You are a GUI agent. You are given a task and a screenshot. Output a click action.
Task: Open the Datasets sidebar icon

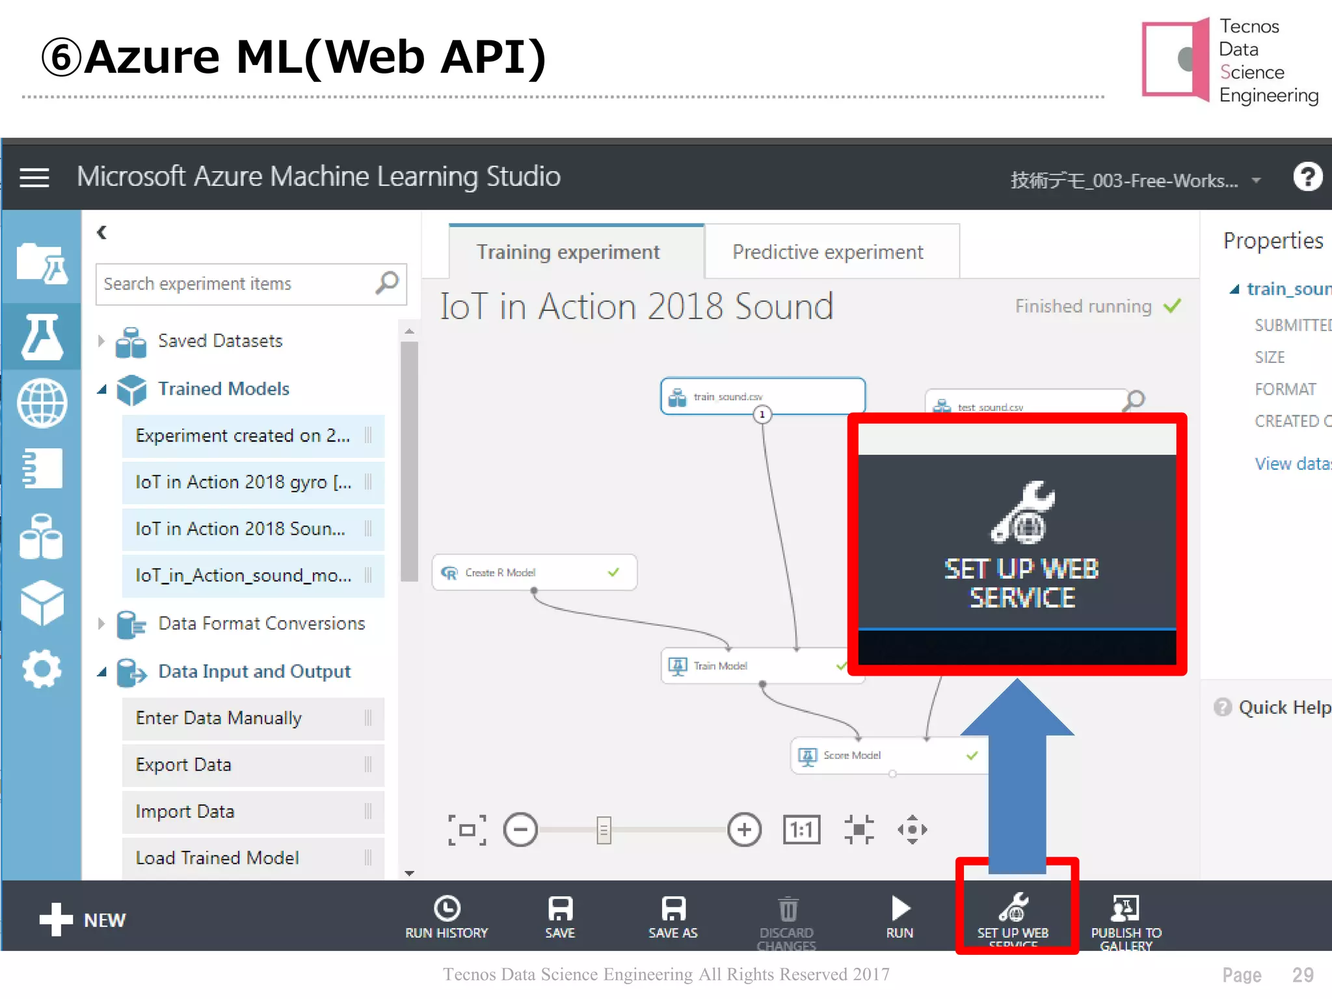41,536
